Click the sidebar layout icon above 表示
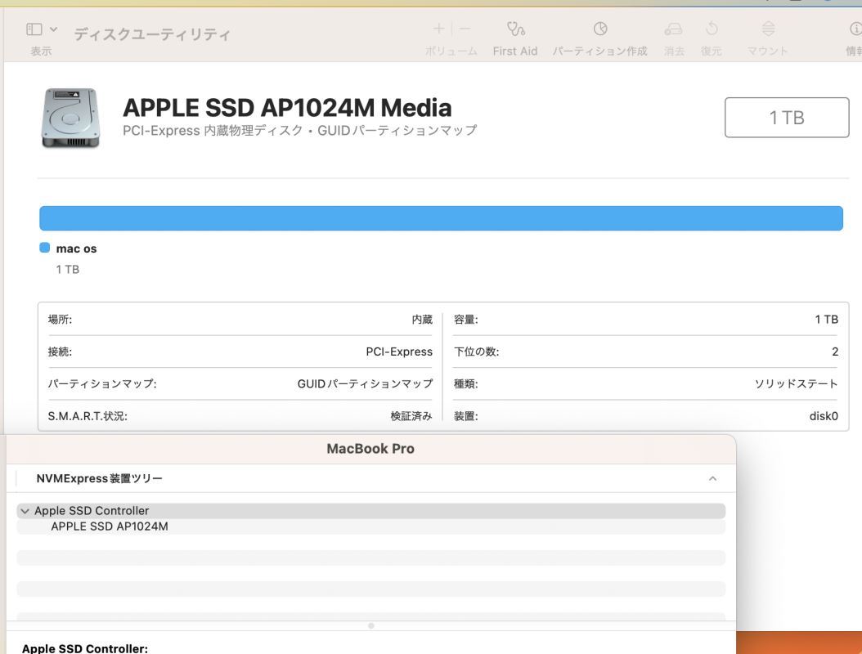The width and height of the screenshot is (862, 654). click(34, 29)
